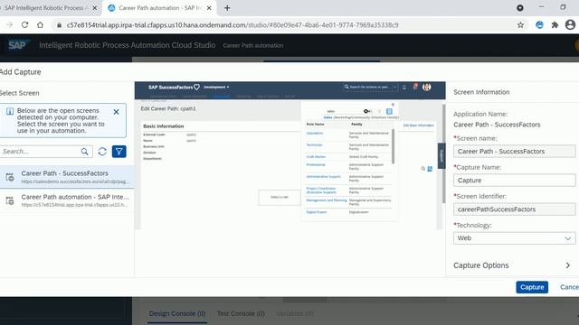Click the screen icon for Career Path automation
579x325 pixels.
pos(10,200)
